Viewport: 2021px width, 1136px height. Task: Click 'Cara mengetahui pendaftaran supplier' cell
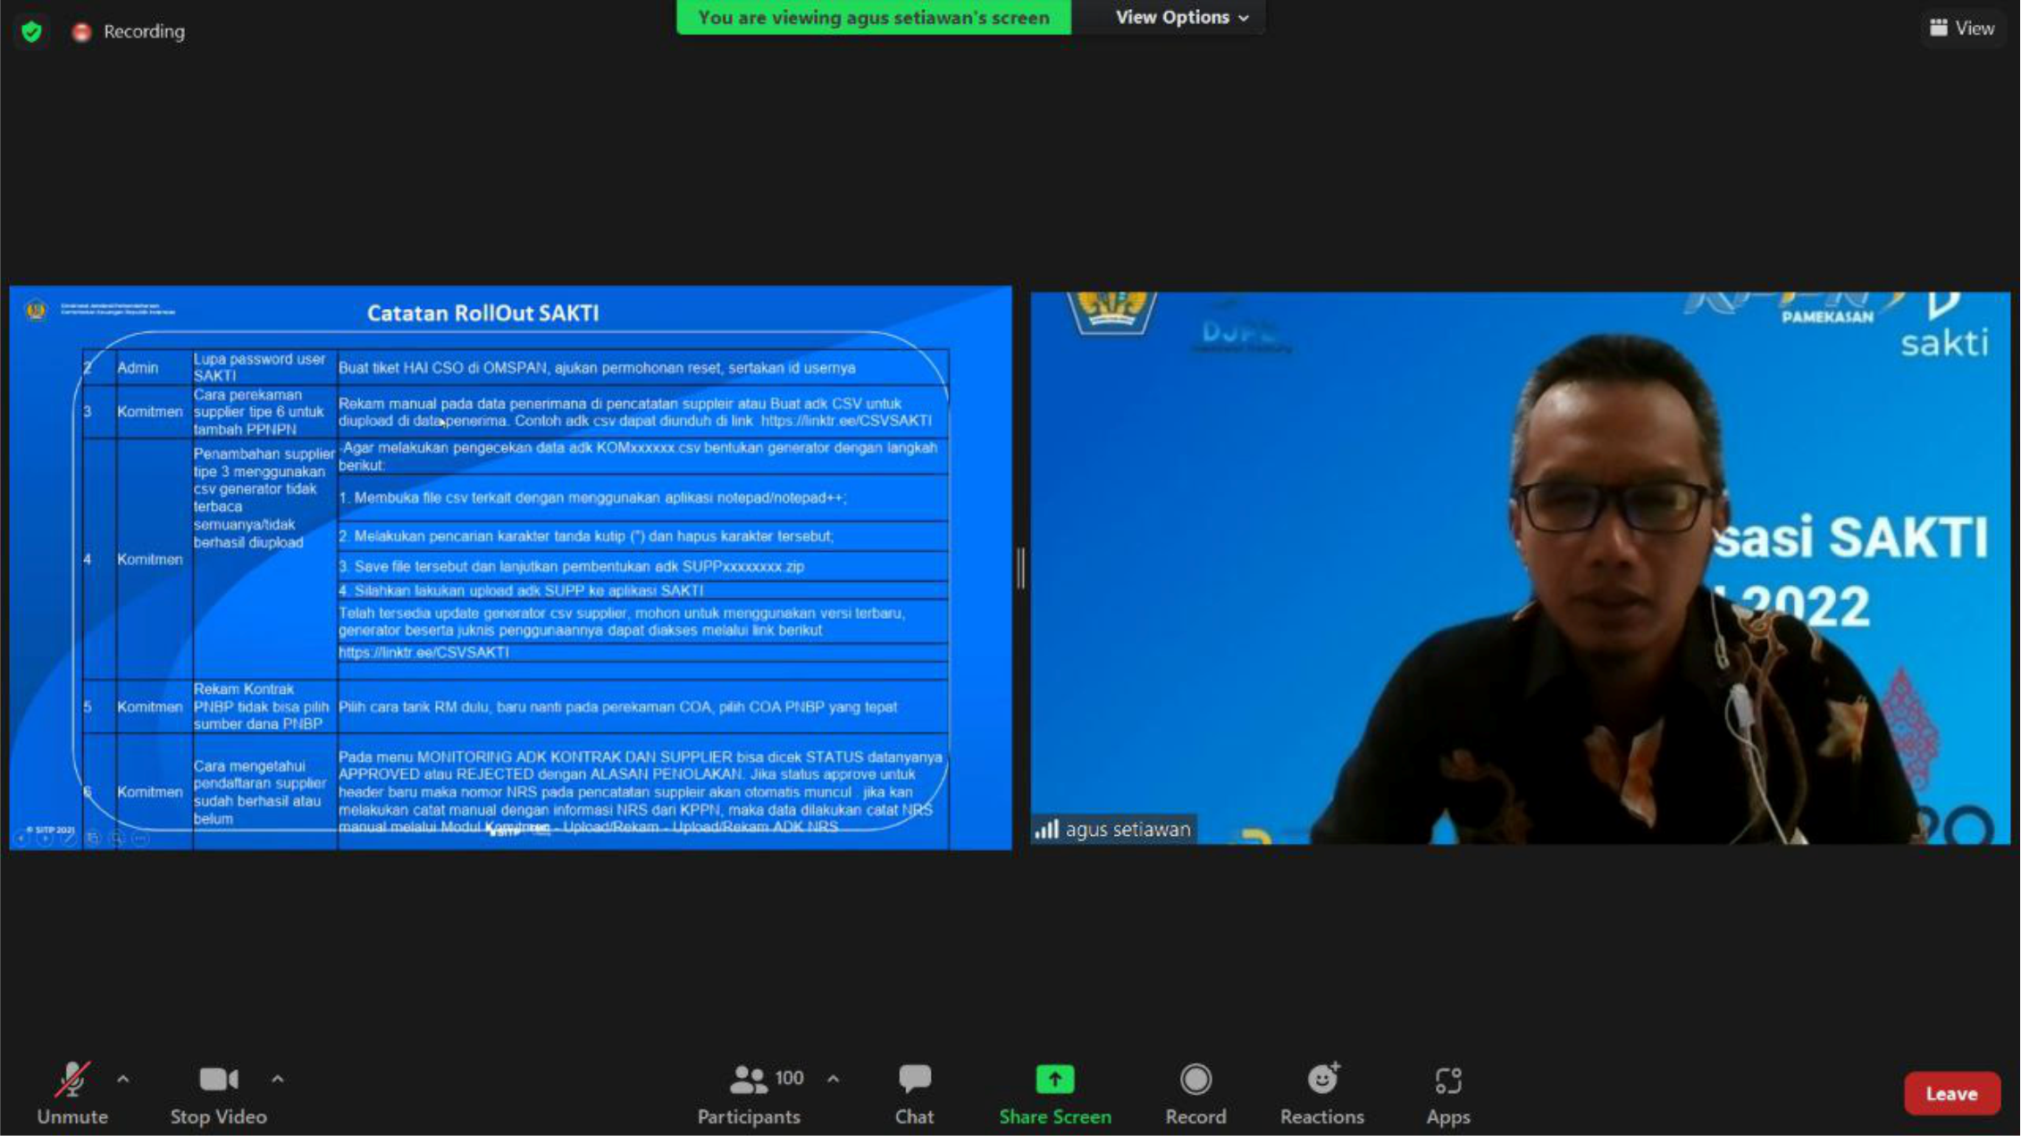coord(264,792)
